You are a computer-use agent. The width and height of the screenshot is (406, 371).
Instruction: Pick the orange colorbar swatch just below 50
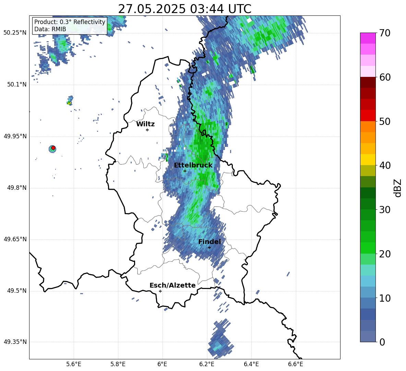click(x=368, y=127)
